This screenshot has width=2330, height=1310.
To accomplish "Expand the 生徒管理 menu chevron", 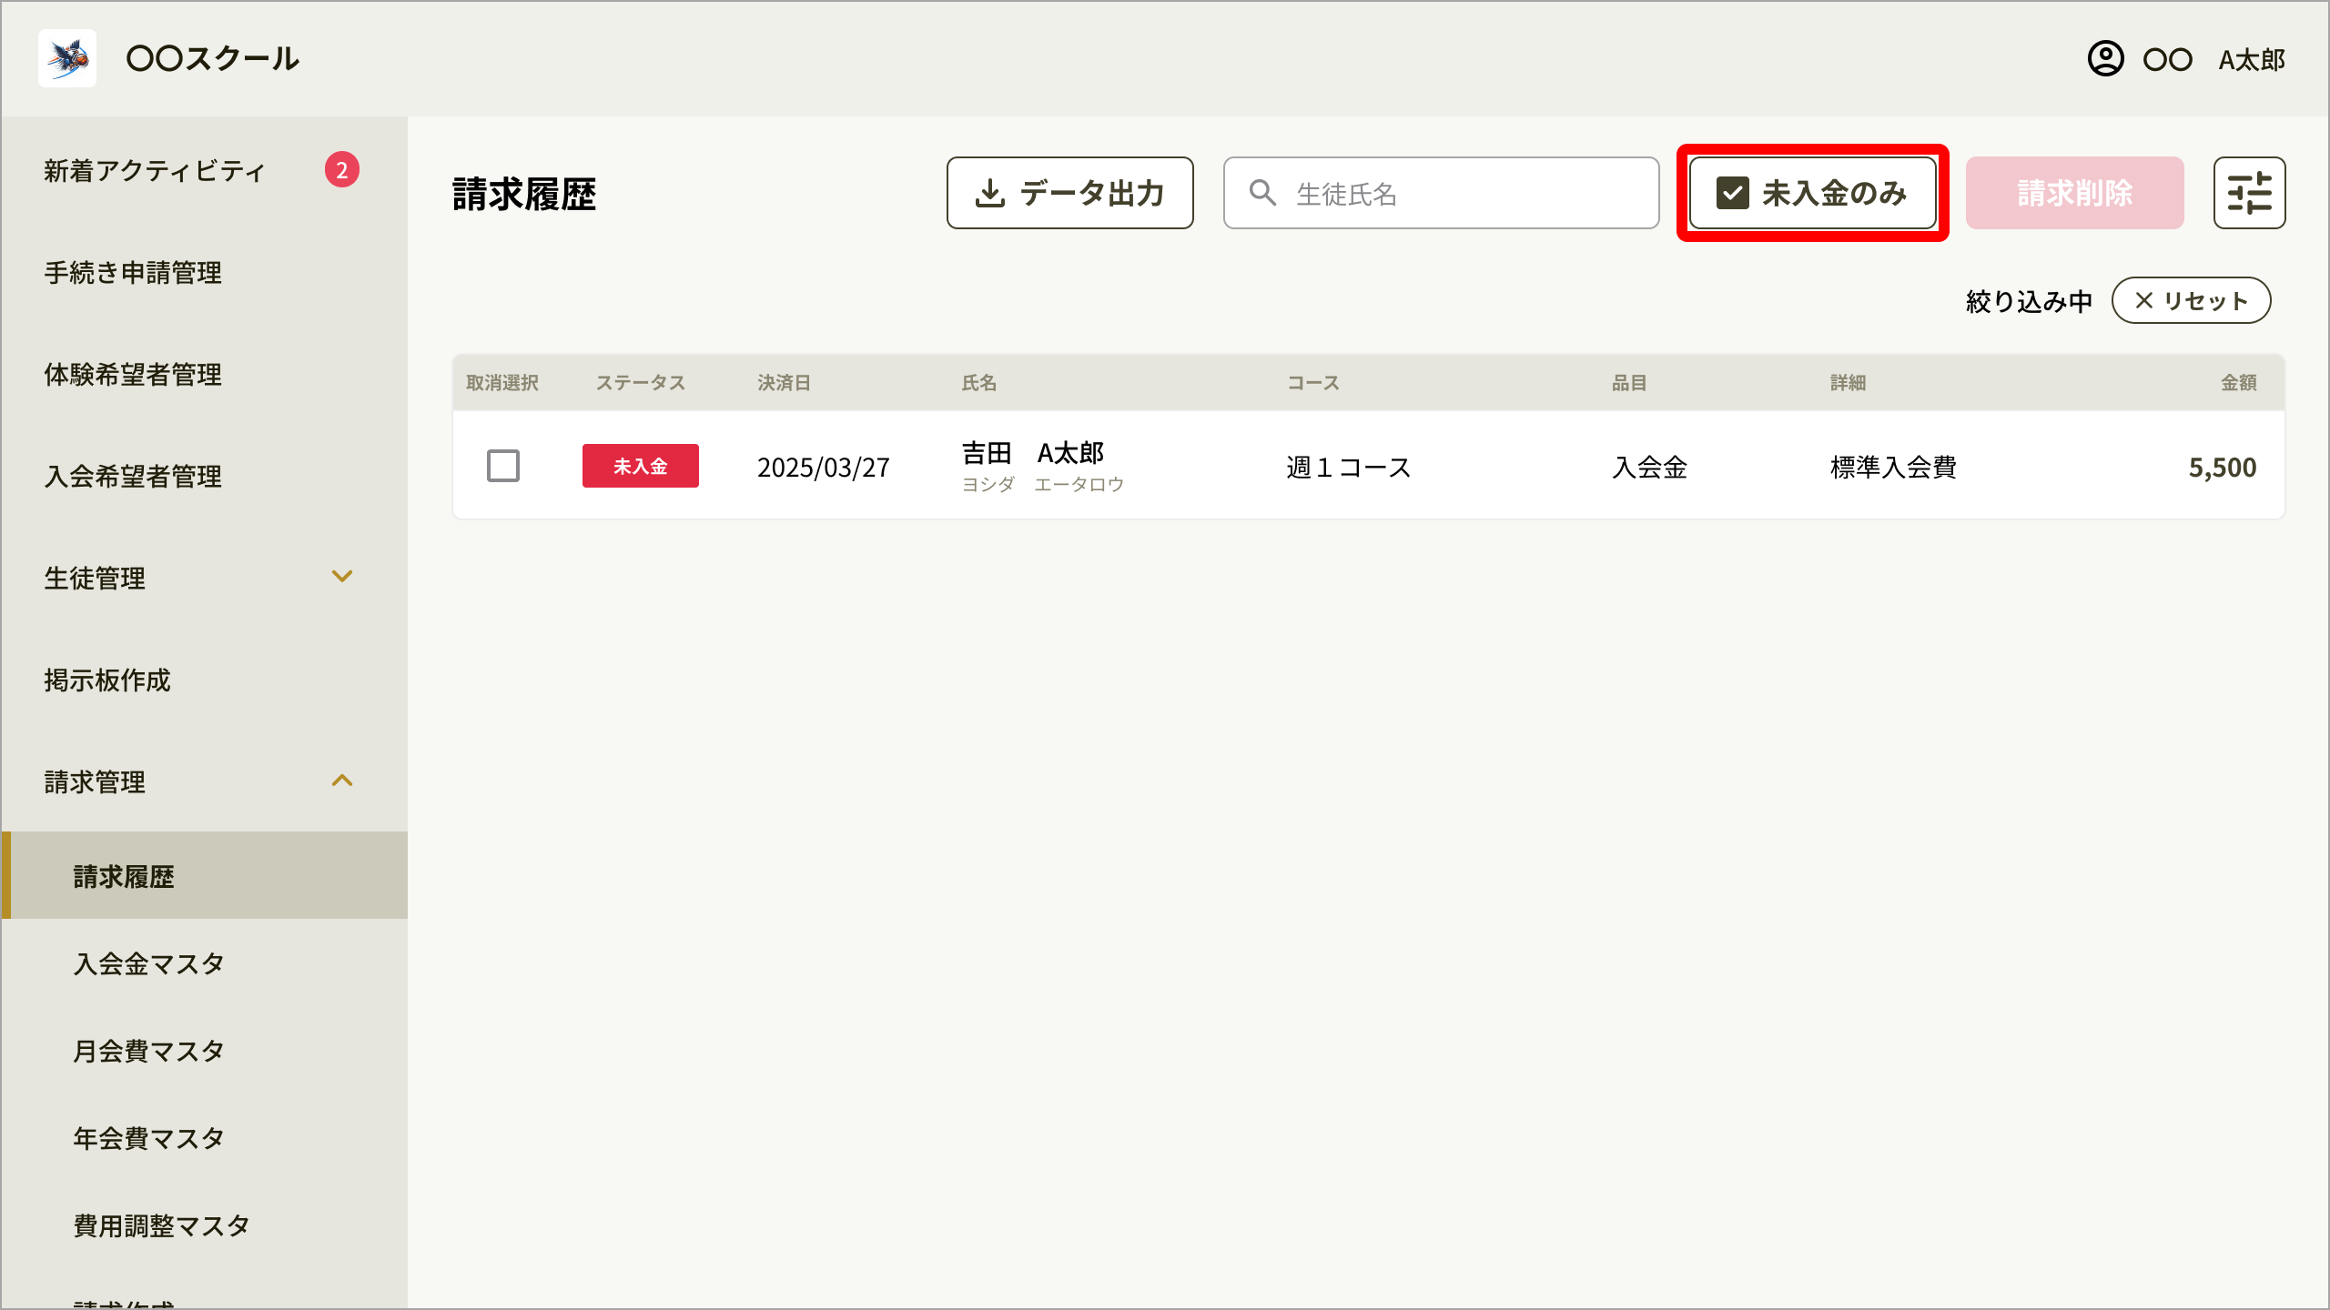I will 342,577.
